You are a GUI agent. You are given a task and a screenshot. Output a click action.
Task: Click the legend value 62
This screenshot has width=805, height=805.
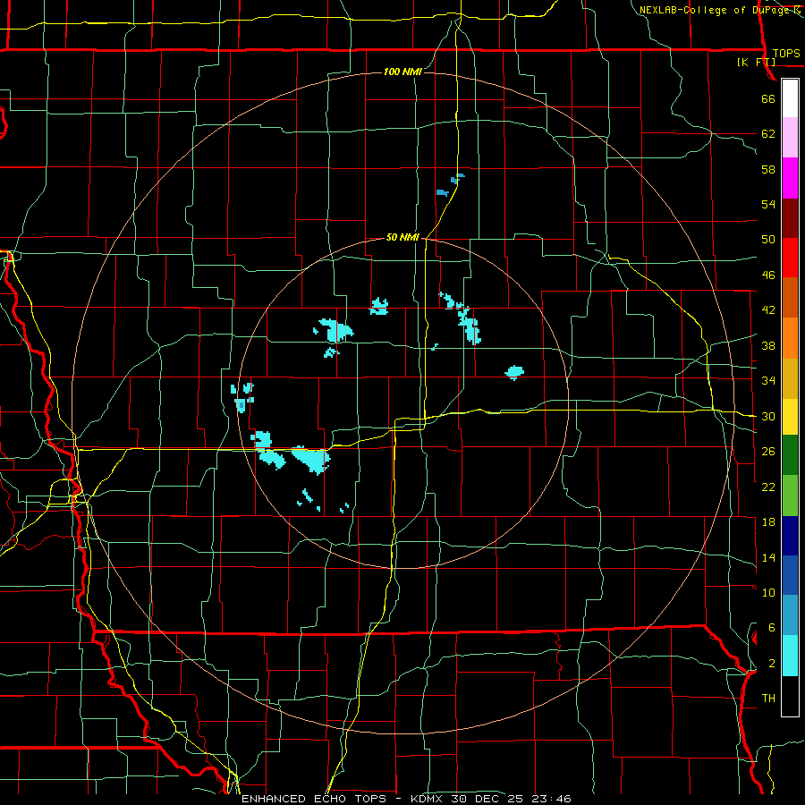(x=768, y=133)
